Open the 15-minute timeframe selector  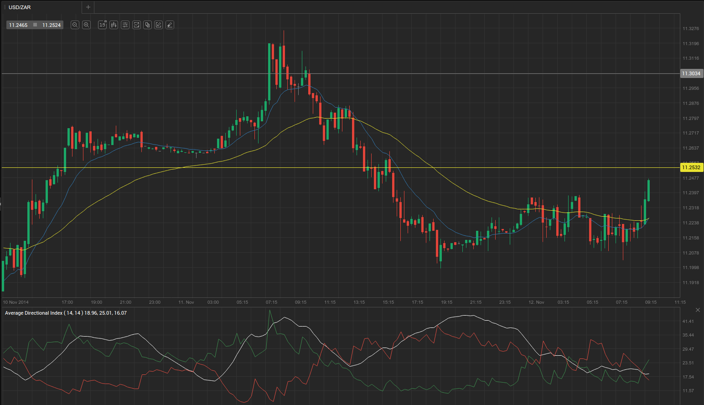pos(102,25)
